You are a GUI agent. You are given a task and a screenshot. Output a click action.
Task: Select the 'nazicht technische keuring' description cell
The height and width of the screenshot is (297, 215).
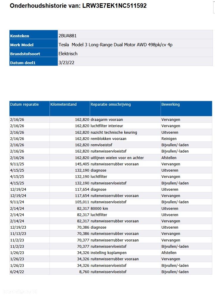click(x=125, y=132)
